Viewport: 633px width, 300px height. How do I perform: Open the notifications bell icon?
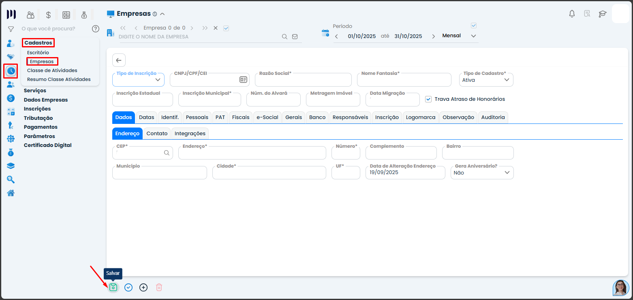(x=572, y=14)
